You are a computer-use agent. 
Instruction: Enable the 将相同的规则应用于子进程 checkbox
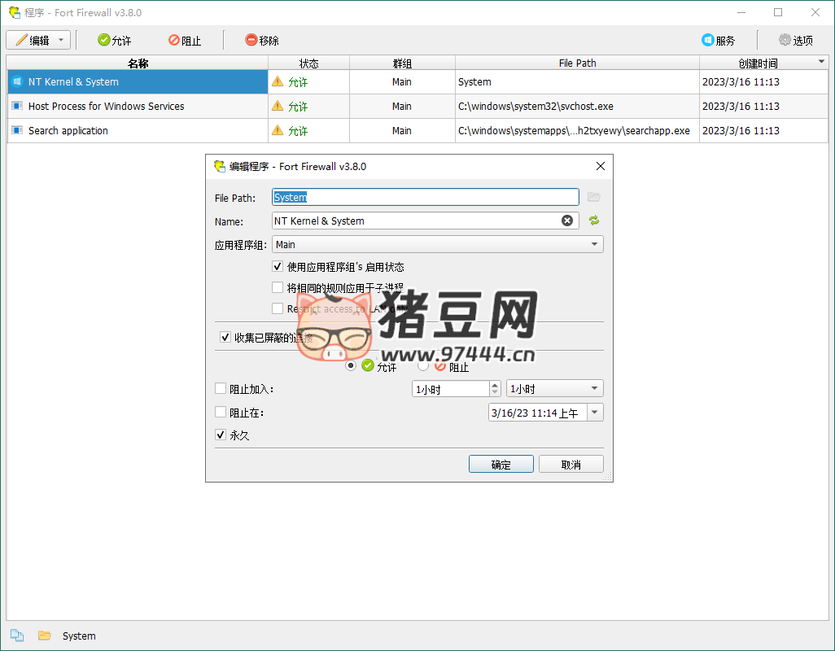pos(278,286)
